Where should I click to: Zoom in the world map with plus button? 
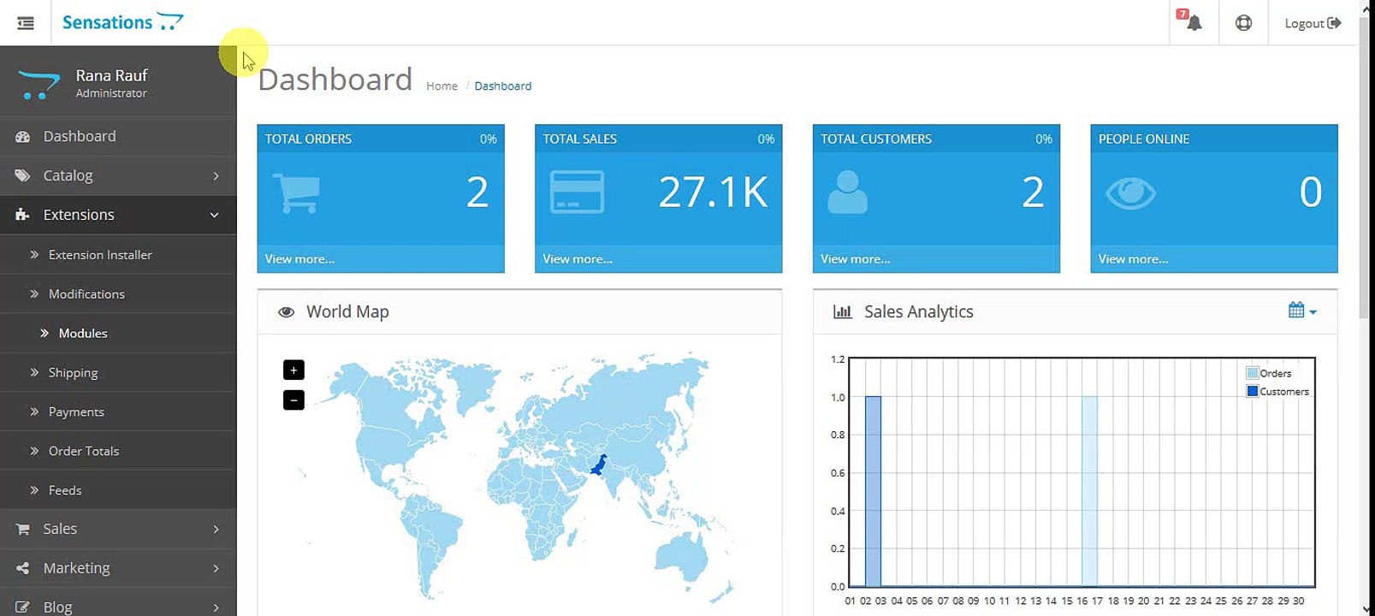click(293, 370)
